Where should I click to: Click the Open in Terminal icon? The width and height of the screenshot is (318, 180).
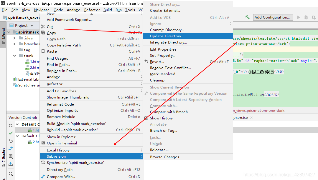(x=43, y=143)
